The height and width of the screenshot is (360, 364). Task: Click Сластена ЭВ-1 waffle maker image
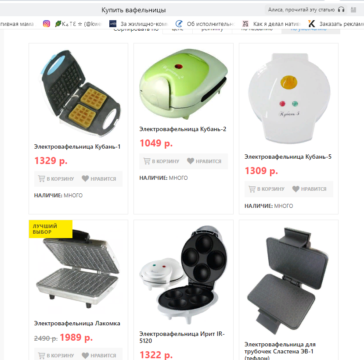point(288,281)
